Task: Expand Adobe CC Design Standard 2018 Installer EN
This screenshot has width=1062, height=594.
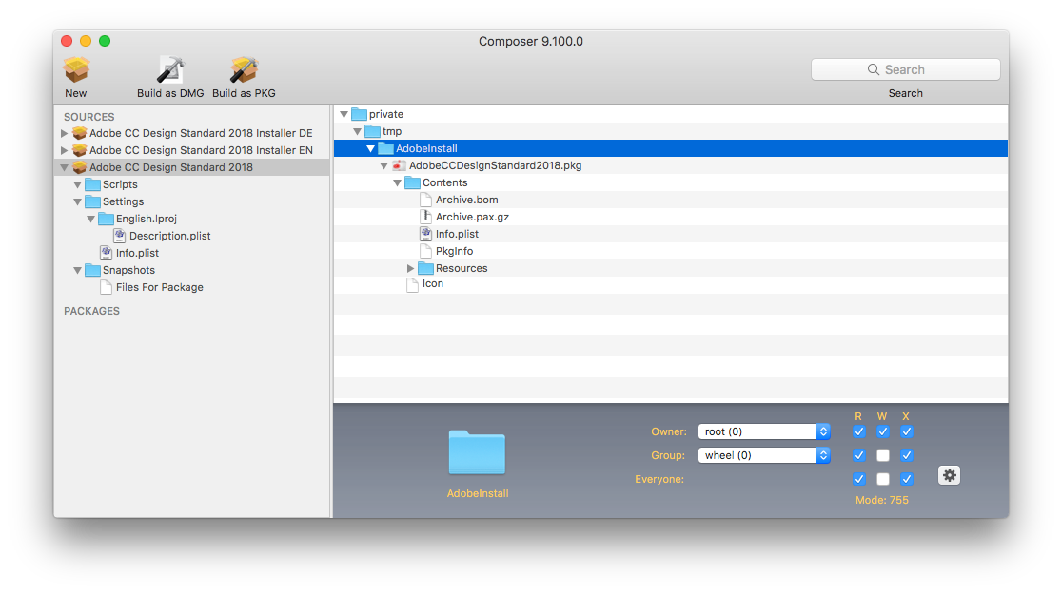Action: point(65,150)
